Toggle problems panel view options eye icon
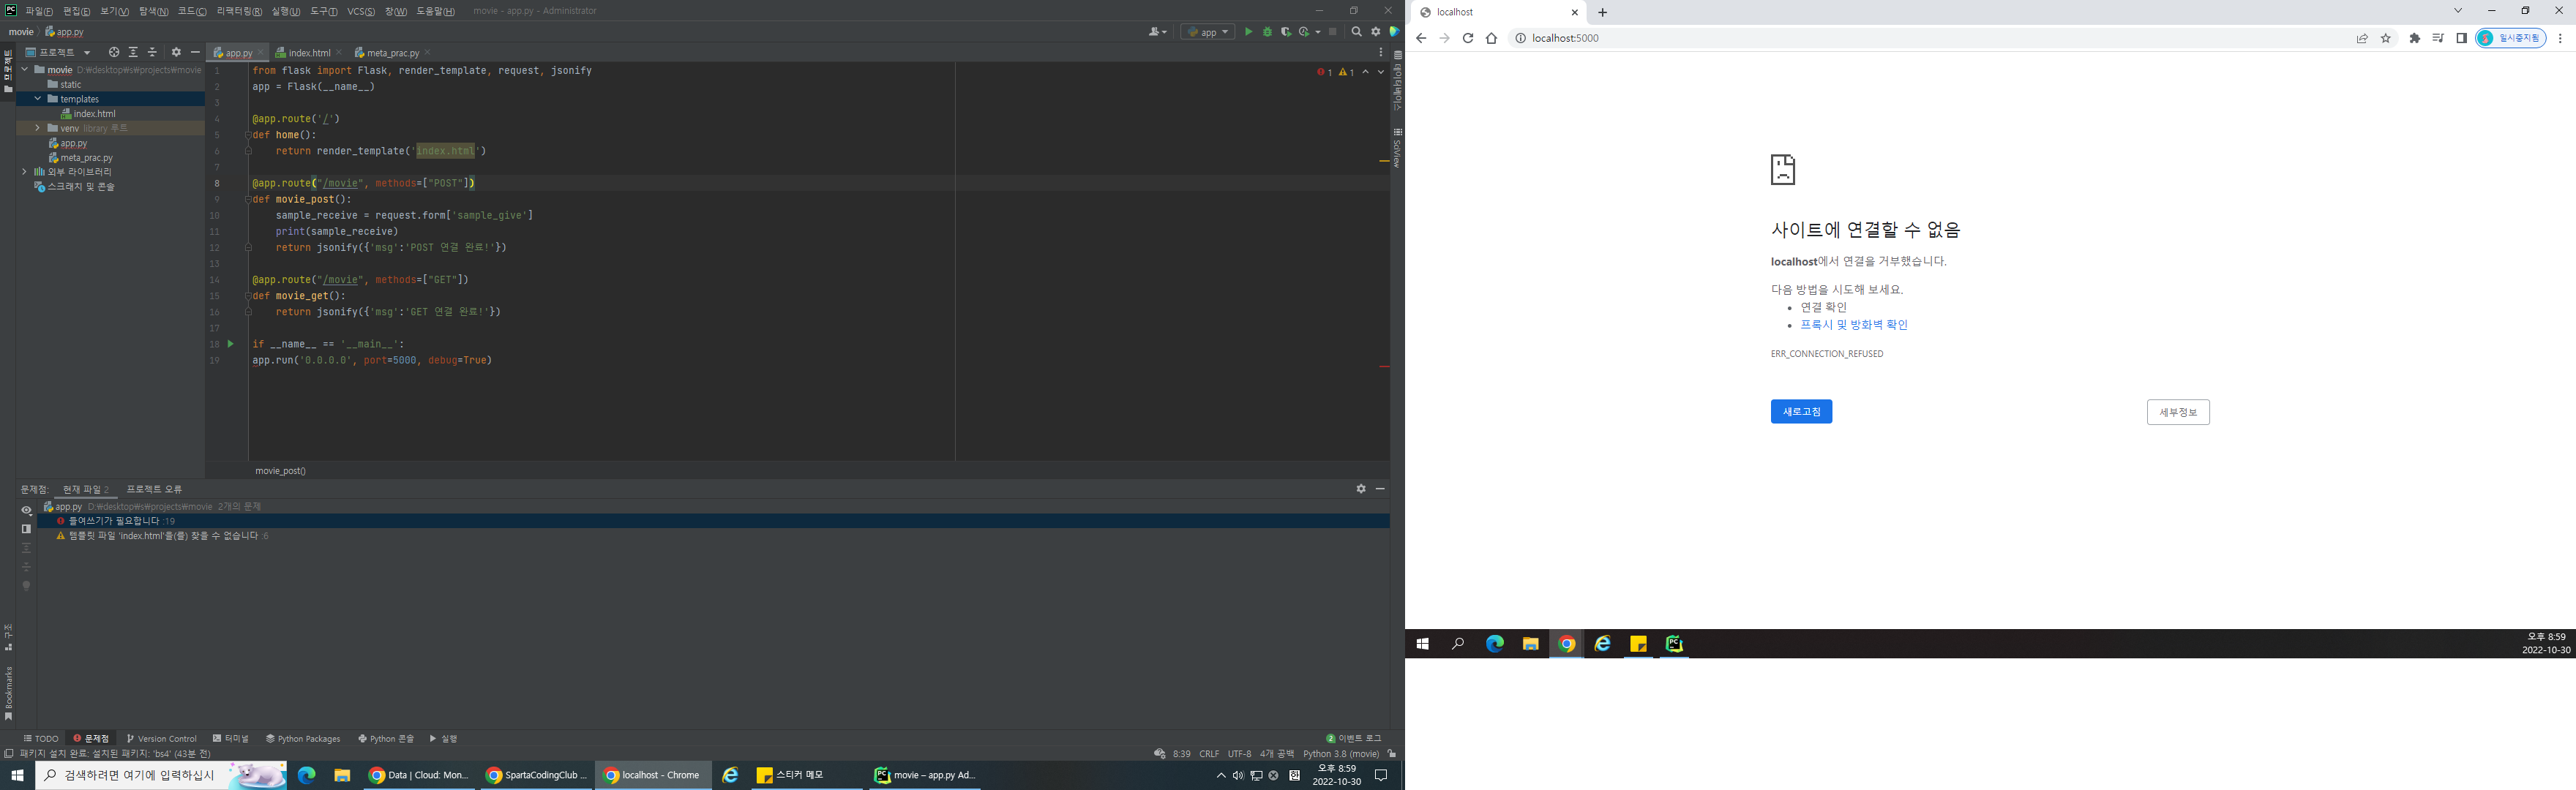This screenshot has width=2576, height=790. click(x=27, y=510)
